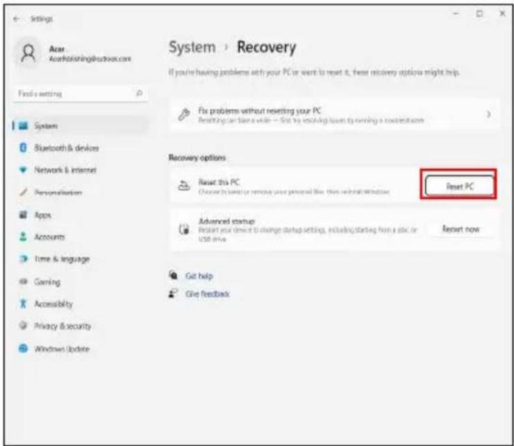
Task: Click the Network & internet wifi icon
Action: click(x=23, y=170)
